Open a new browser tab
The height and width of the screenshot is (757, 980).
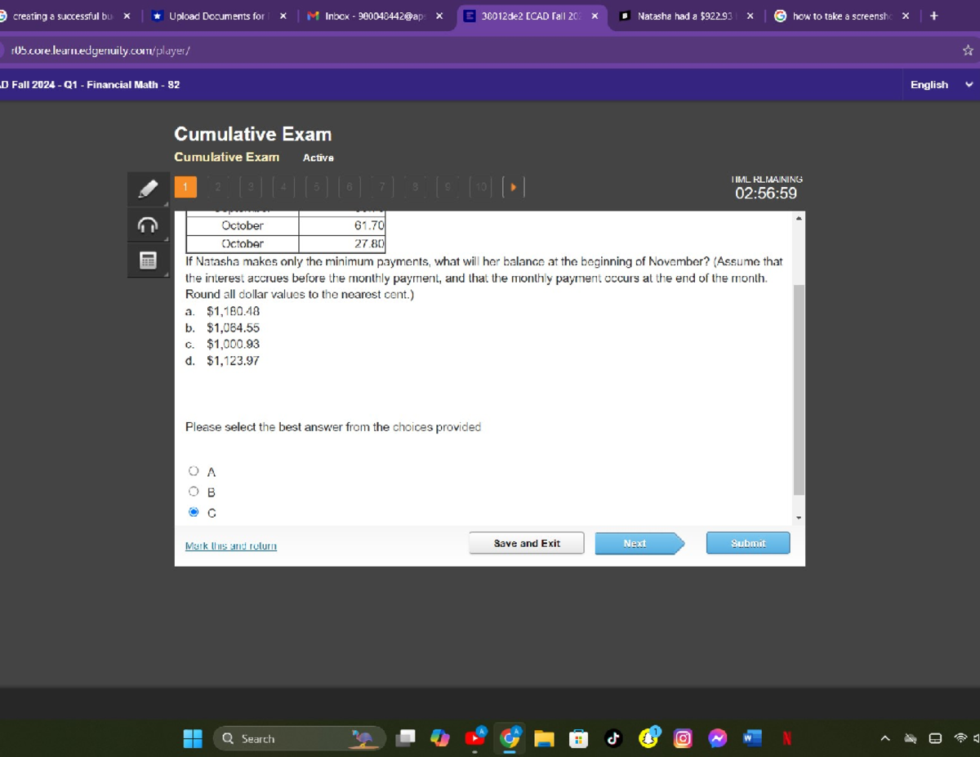pos(934,16)
